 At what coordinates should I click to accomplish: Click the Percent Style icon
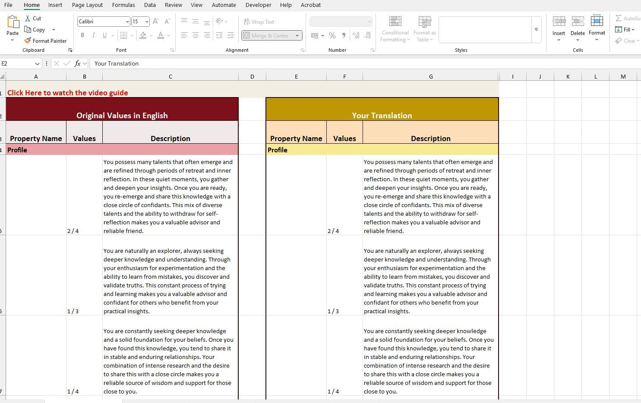tap(332, 35)
